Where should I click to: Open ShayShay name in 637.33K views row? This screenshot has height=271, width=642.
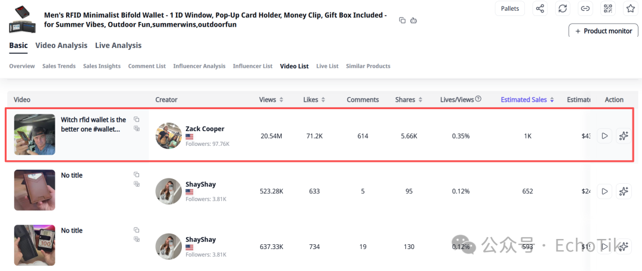coord(201,240)
